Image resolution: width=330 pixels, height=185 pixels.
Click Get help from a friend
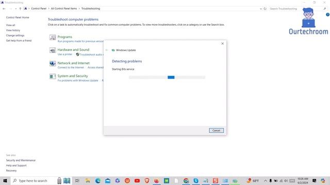[x=19, y=41]
